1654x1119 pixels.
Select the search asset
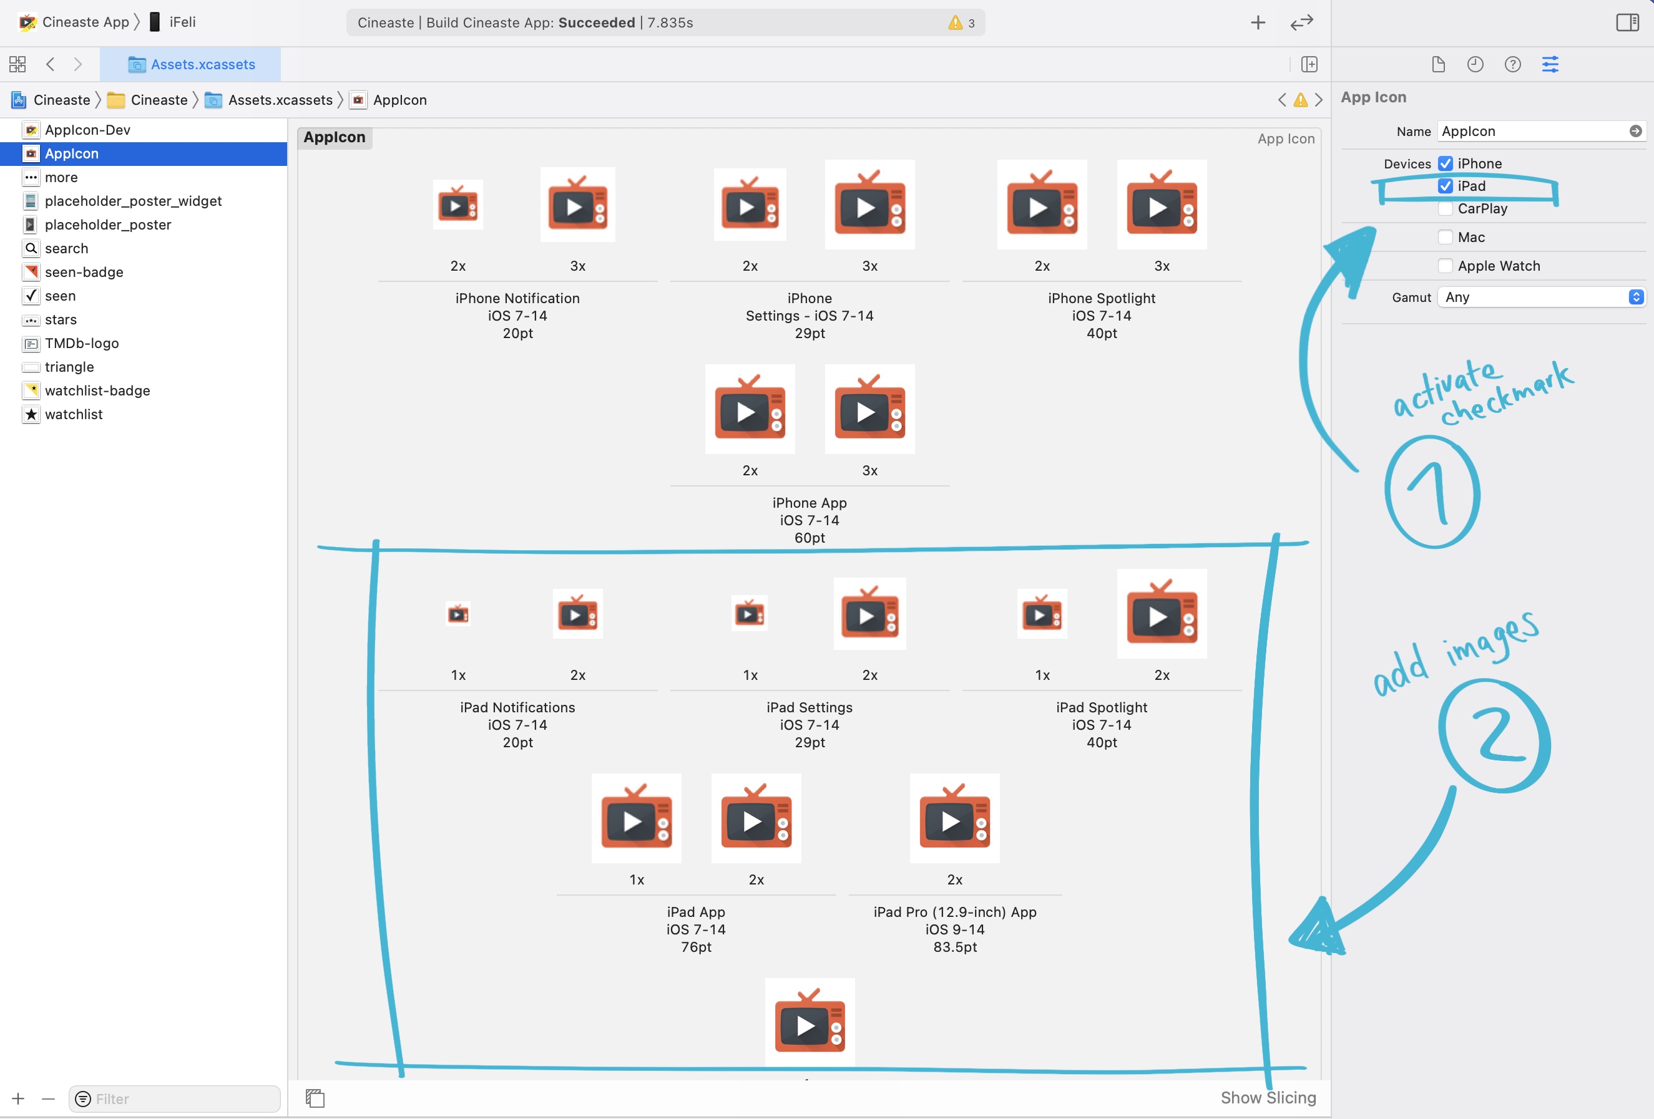tap(144, 248)
